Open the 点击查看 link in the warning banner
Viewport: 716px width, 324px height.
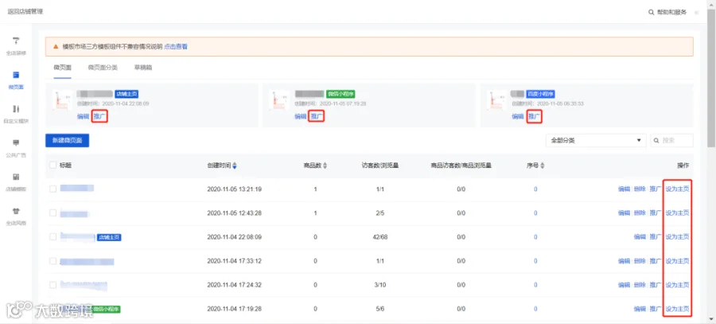[x=176, y=47]
